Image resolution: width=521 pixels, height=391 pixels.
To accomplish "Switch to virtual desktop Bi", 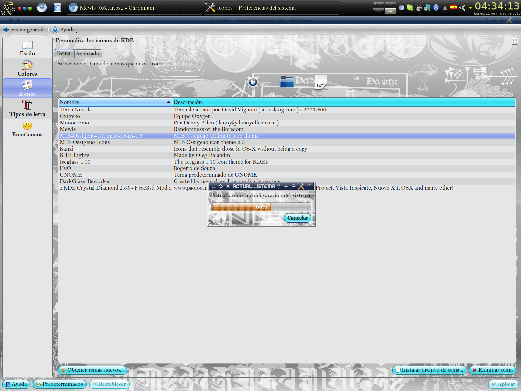I will (x=390, y=4).
